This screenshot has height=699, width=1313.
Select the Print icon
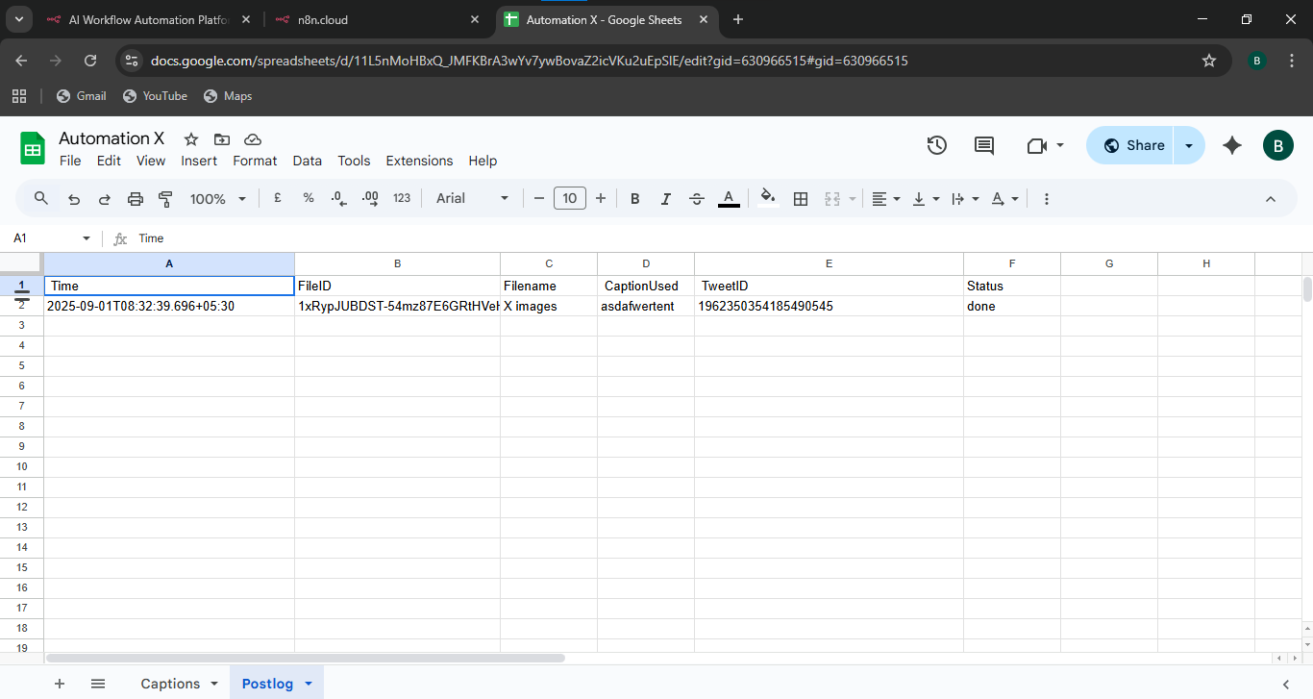click(135, 198)
